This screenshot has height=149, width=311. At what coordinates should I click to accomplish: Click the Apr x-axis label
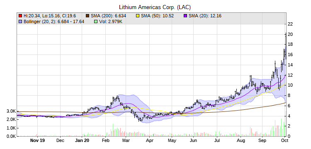(x=150, y=140)
